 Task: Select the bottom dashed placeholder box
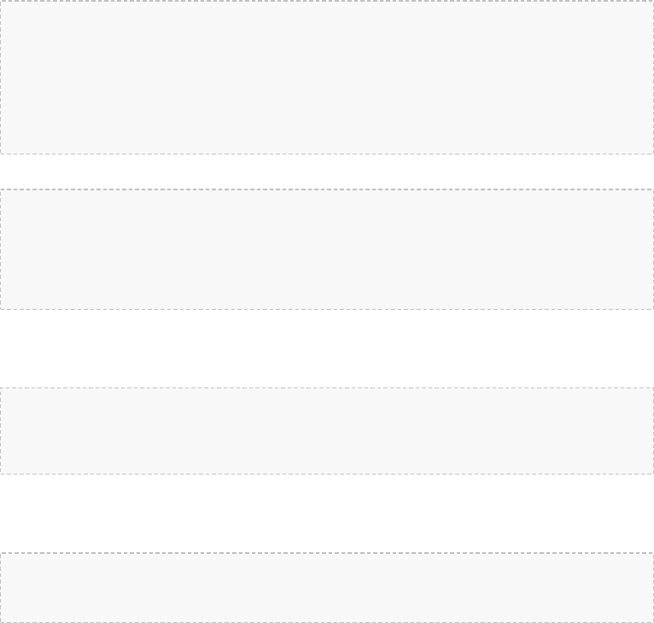point(327,588)
